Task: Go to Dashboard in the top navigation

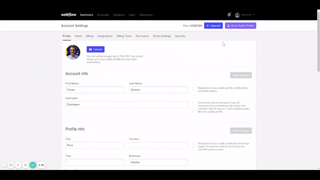Action: tap(86, 15)
